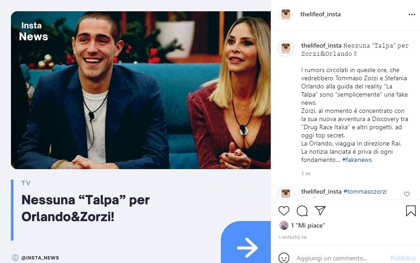Share the post via paper plane icon

point(320,210)
